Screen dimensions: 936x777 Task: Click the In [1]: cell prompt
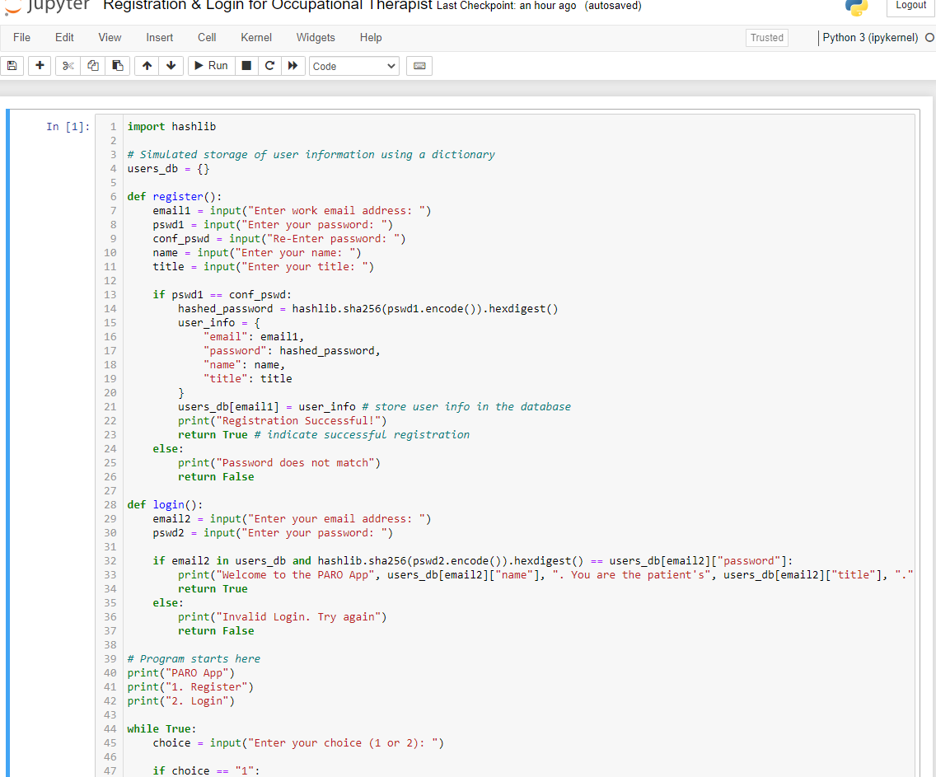(x=68, y=127)
